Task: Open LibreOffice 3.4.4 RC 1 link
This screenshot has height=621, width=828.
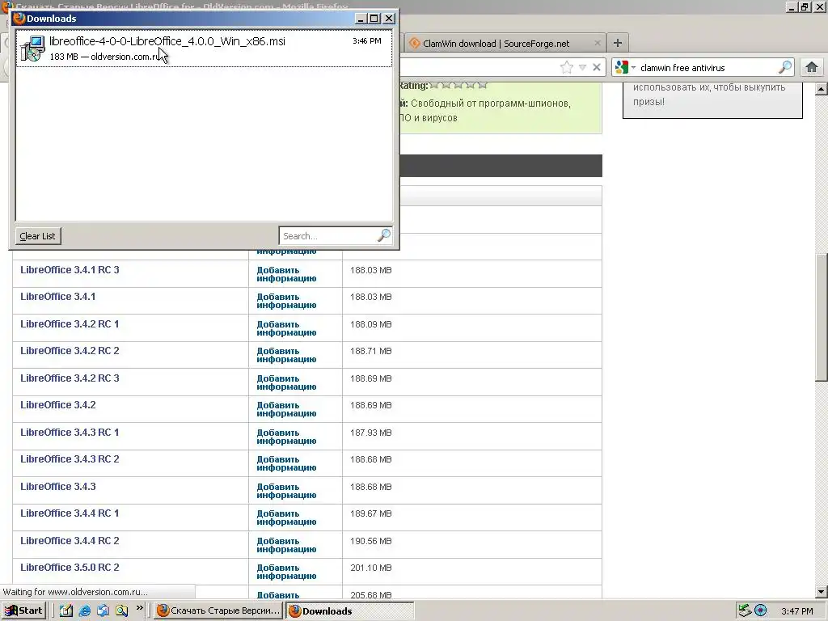Action: tap(70, 513)
